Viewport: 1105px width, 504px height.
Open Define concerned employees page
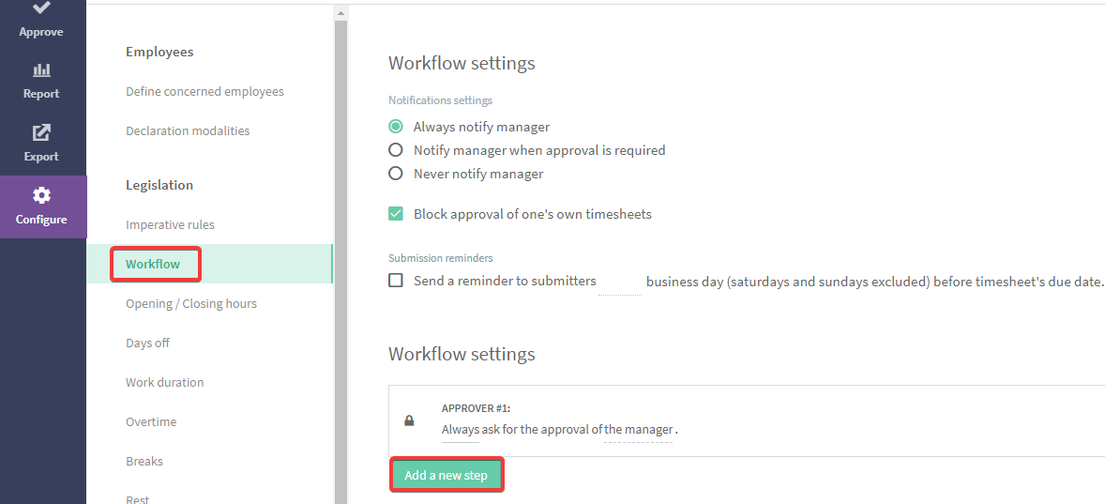point(205,92)
